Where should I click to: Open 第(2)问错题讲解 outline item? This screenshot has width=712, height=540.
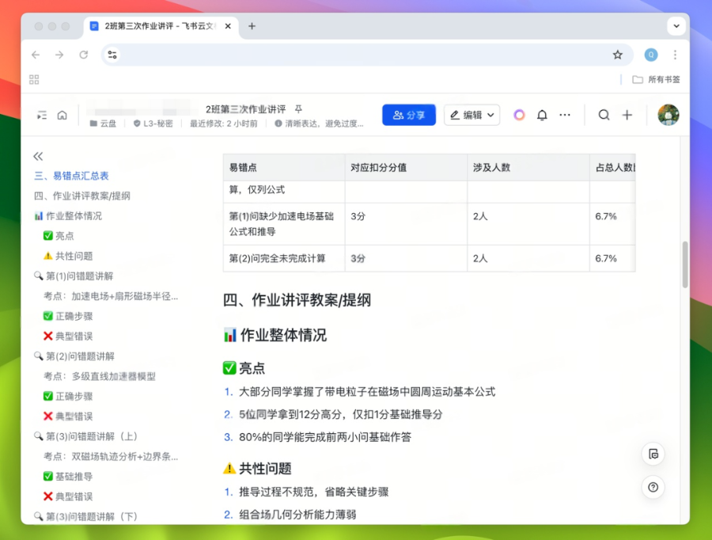74,356
